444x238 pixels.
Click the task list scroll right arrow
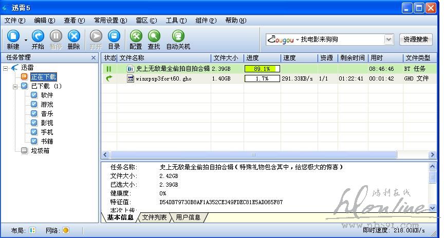click(432, 154)
